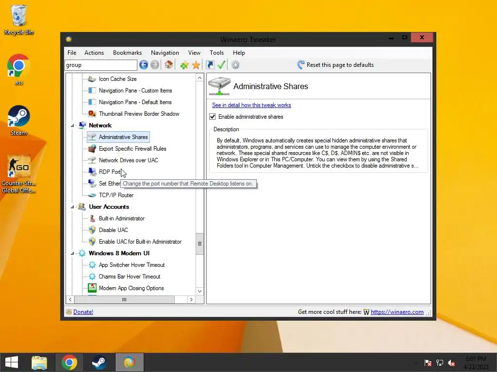The width and height of the screenshot is (497, 372).
Task: Open File Explorer from the taskbar
Action: [39, 362]
